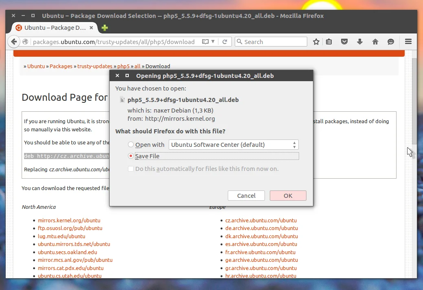Open de.archive.ubuntu.com/ubuntu link
423x290 pixels.
click(x=261, y=228)
